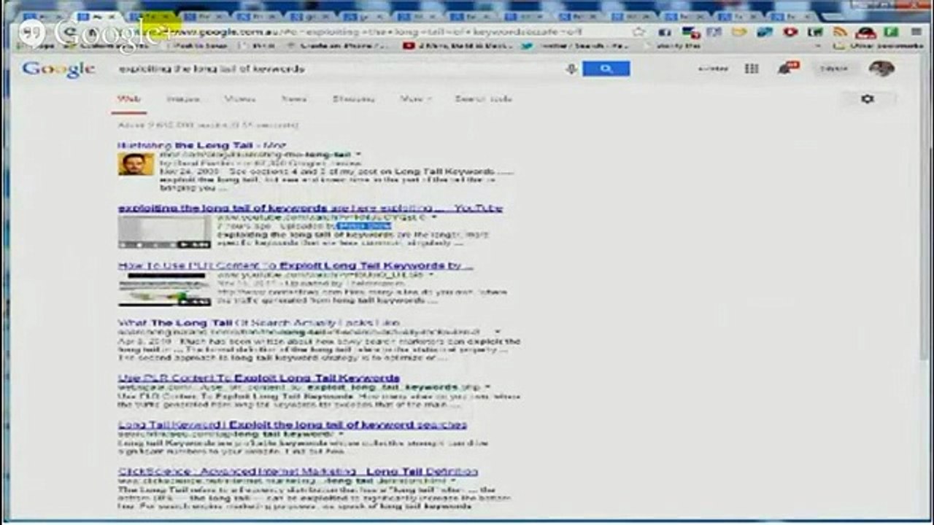Open the YouTube bookmark in bookmarks bar
The image size is (934, 525).
458,45
